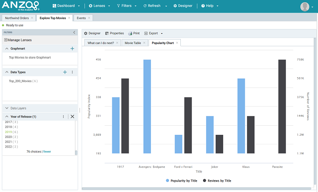Open Year of Release three-dot menu
Image resolution: width=318 pixels, height=192 pixels.
tap(63, 117)
